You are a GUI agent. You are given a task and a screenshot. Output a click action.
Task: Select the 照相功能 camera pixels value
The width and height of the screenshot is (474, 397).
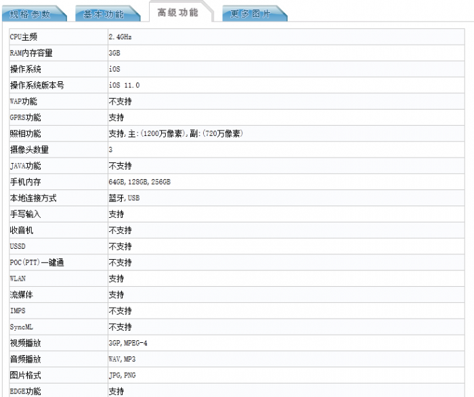click(175, 134)
